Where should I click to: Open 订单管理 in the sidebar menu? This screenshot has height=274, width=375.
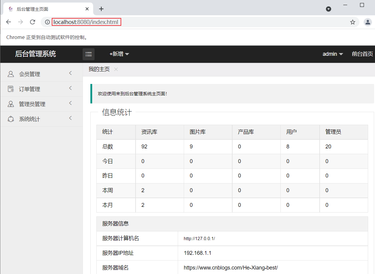tap(42, 89)
